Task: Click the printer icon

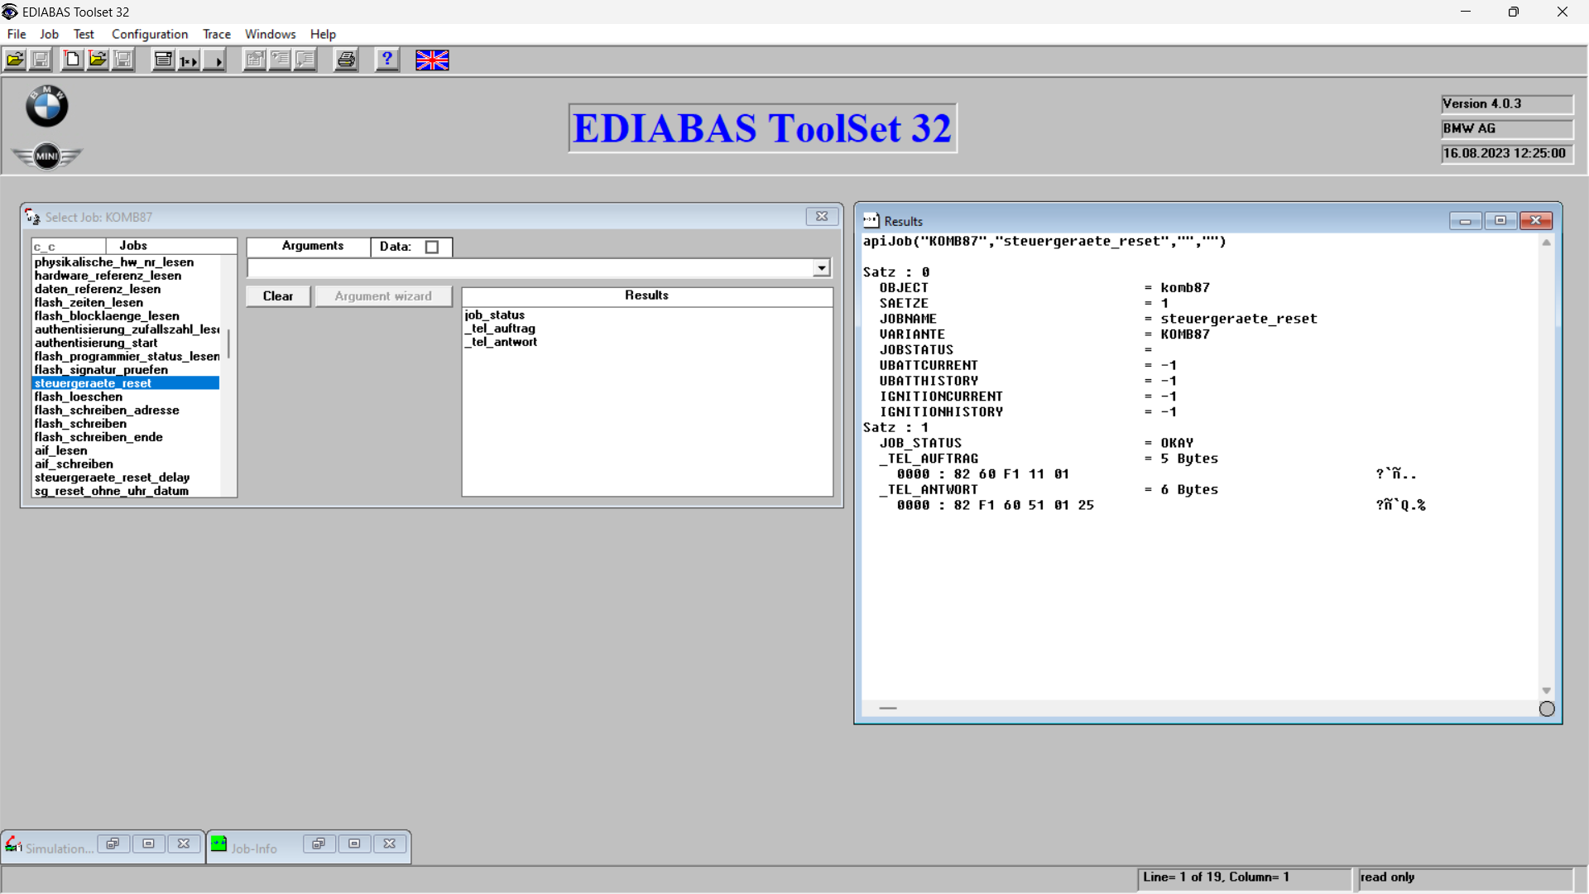Action: 346,60
